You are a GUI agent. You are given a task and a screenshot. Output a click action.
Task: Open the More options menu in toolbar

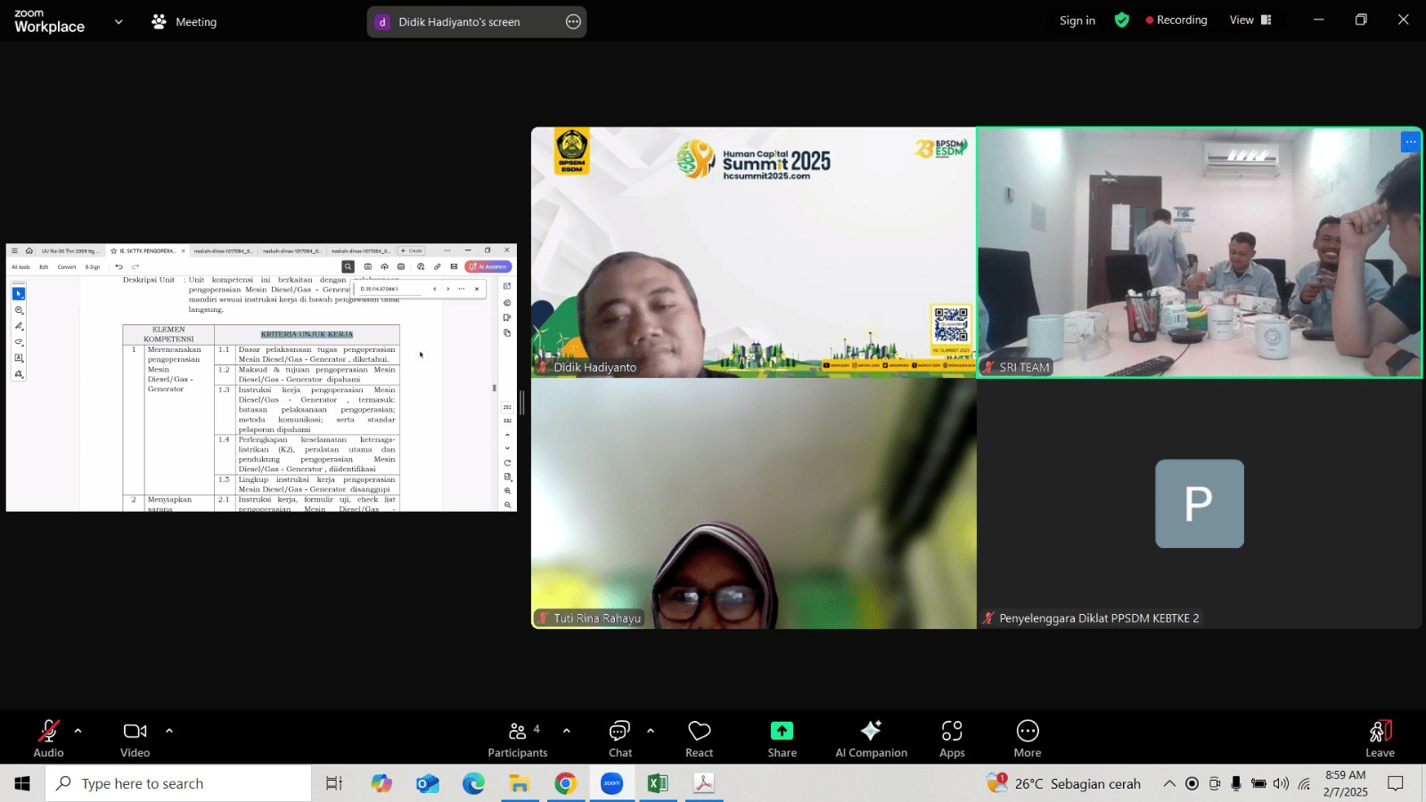coord(1027,739)
